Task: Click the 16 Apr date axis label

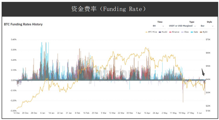Action: pos(147,113)
